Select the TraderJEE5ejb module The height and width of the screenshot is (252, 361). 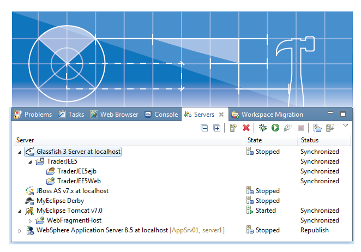(x=76, y=171)
